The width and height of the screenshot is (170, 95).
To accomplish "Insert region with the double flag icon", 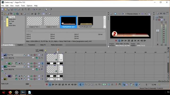I will [x=120, y=84].
